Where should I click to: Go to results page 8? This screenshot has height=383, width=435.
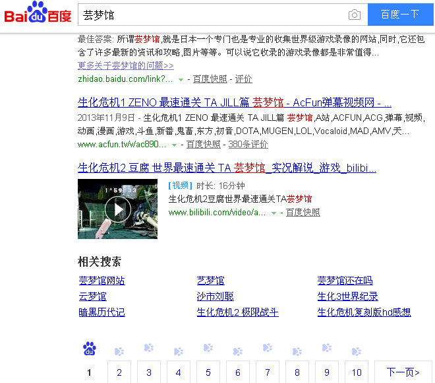coord(297,372)
